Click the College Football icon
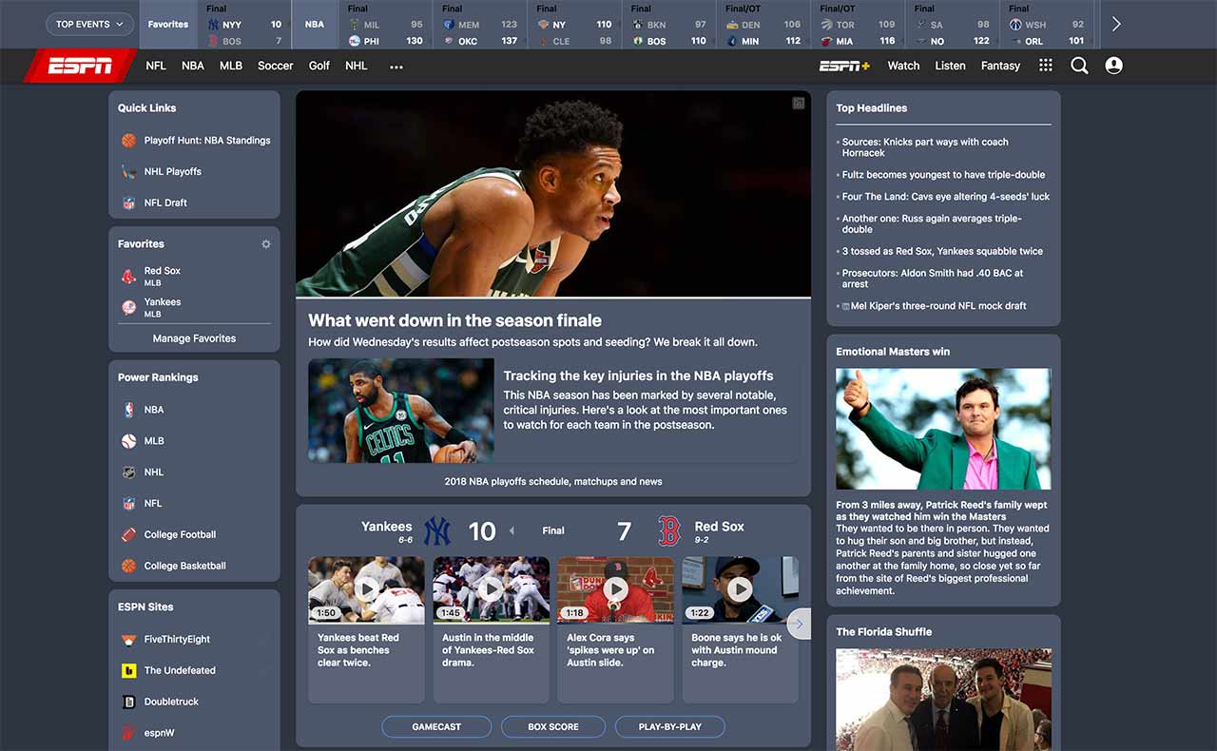 (128, 535)
